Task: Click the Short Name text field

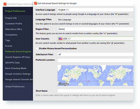Action: 95,91
